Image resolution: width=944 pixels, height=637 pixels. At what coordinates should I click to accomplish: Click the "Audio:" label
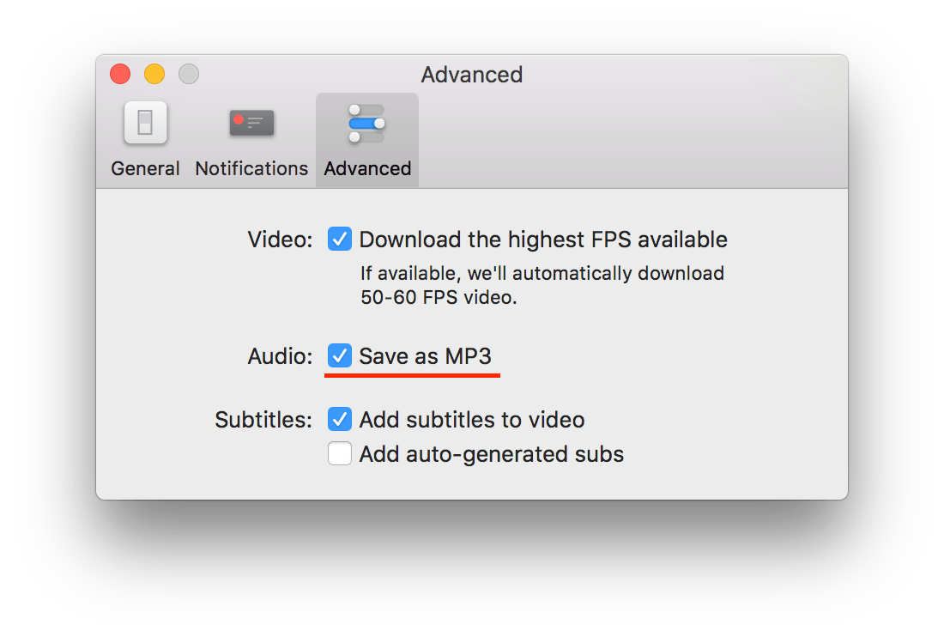[280, 356]
